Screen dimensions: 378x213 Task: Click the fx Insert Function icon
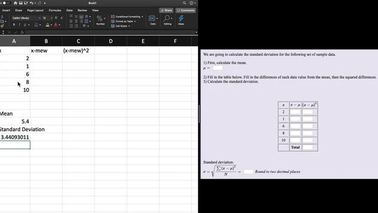tap(22, 32)
